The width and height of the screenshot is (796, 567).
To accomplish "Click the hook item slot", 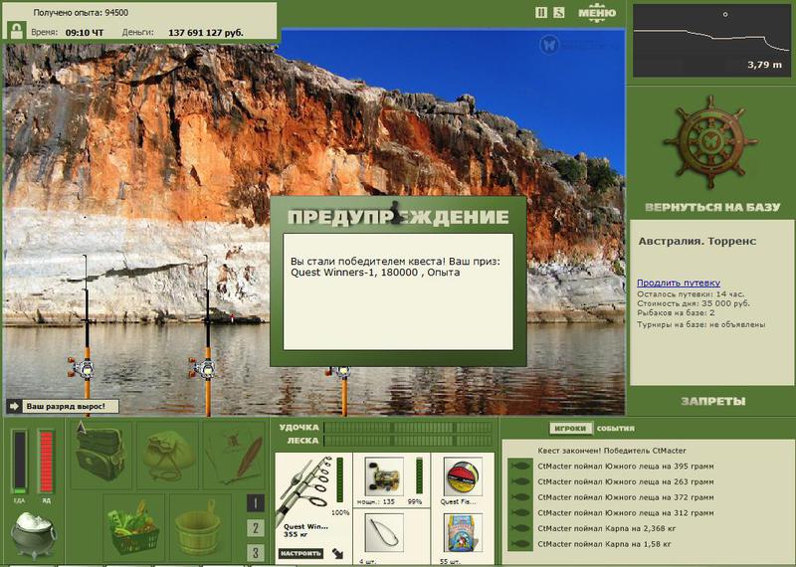I will (x=384, y=532).
